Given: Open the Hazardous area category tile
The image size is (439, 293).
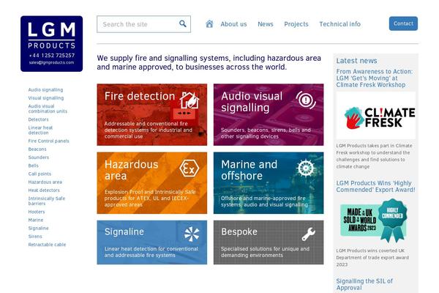Looking at the screenshot, I should click(152, 183).
